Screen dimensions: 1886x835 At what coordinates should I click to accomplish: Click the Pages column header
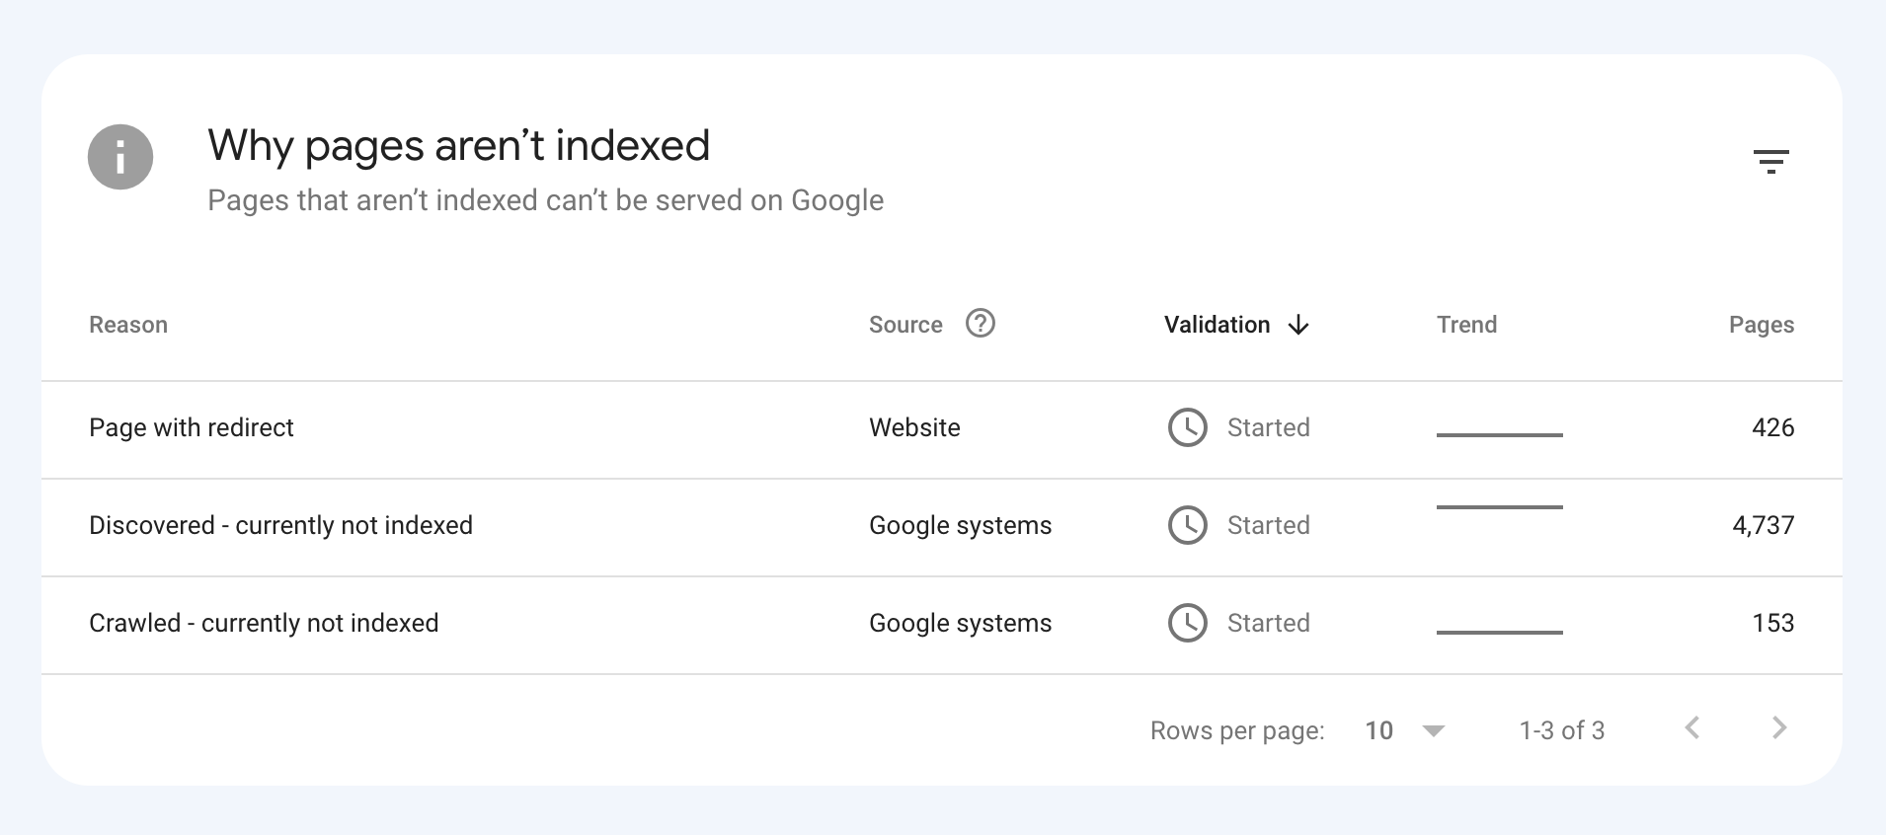click(x=1761, y=325)
